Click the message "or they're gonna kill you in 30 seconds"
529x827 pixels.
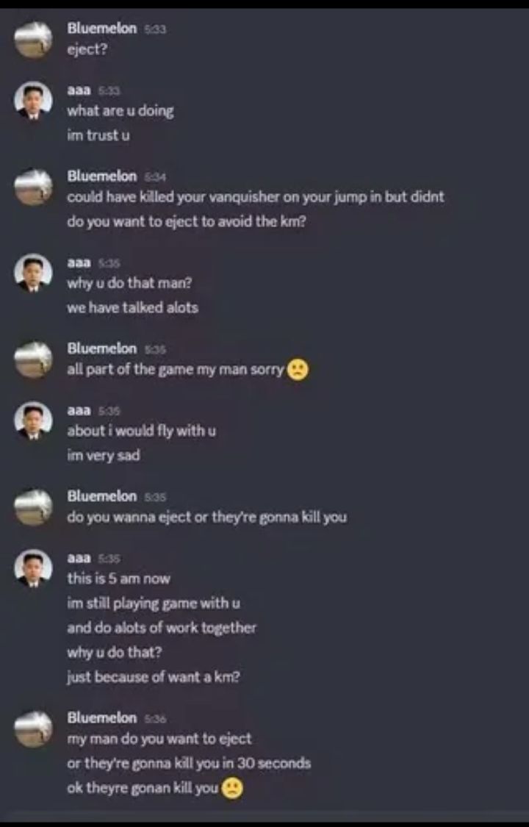click(x=189, y=763)
